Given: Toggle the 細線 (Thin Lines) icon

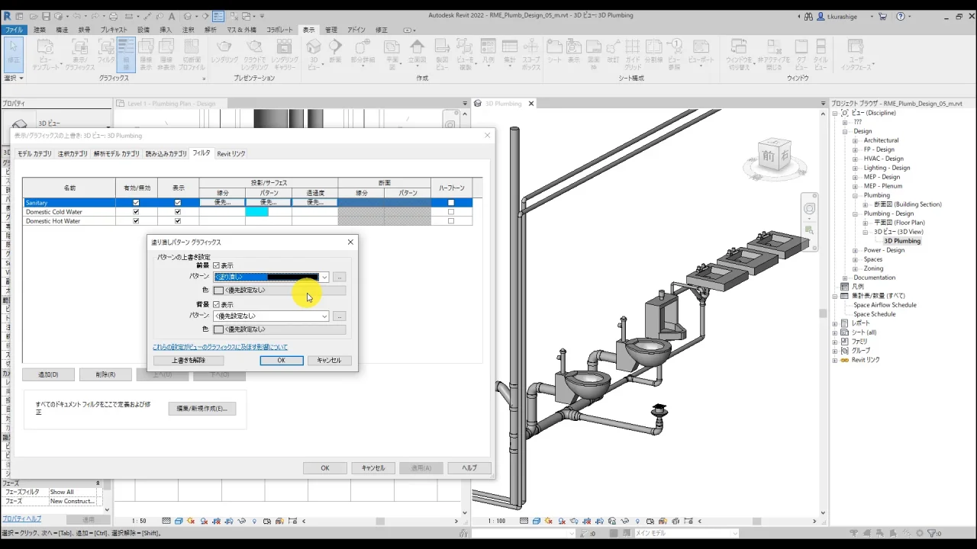Looking at the screenshot, I should coord(126,53).
